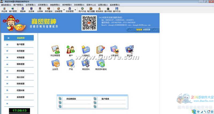This screenshot has width=214, height=114.
Task: Open the 系统管理(S) menu
Action: [115, 5]
